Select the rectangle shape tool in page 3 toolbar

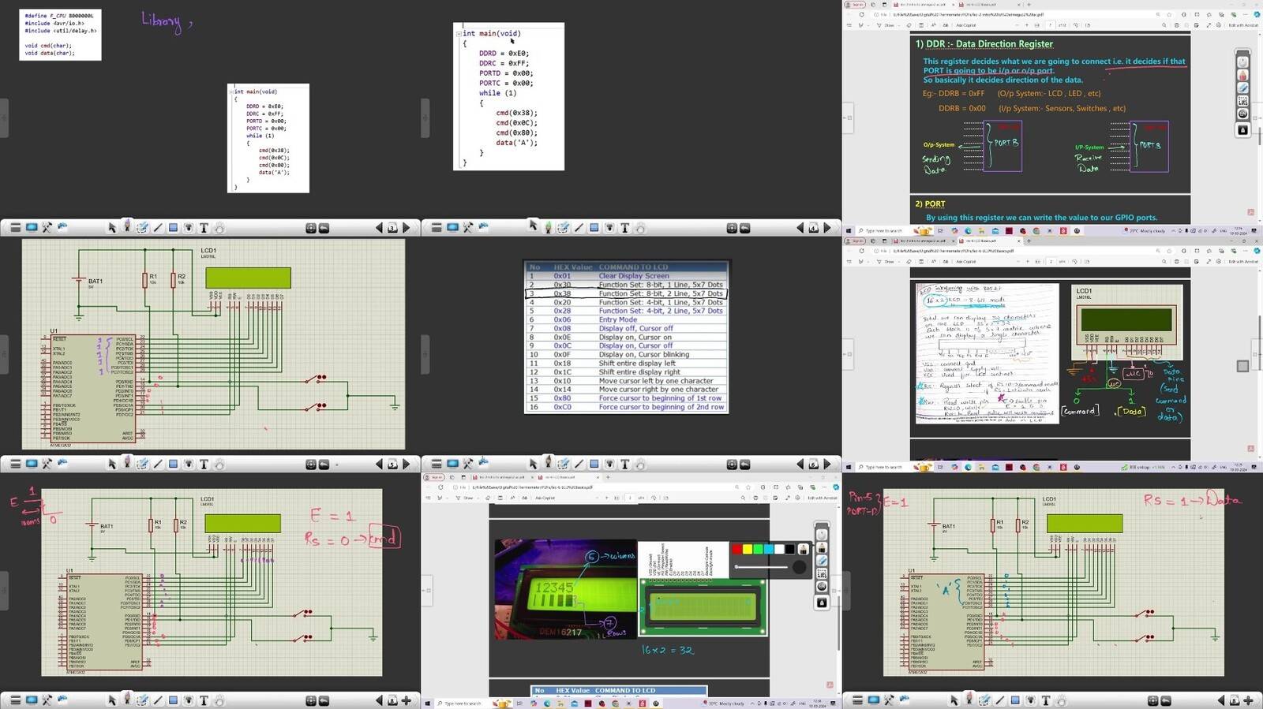[x=174, y=228]
